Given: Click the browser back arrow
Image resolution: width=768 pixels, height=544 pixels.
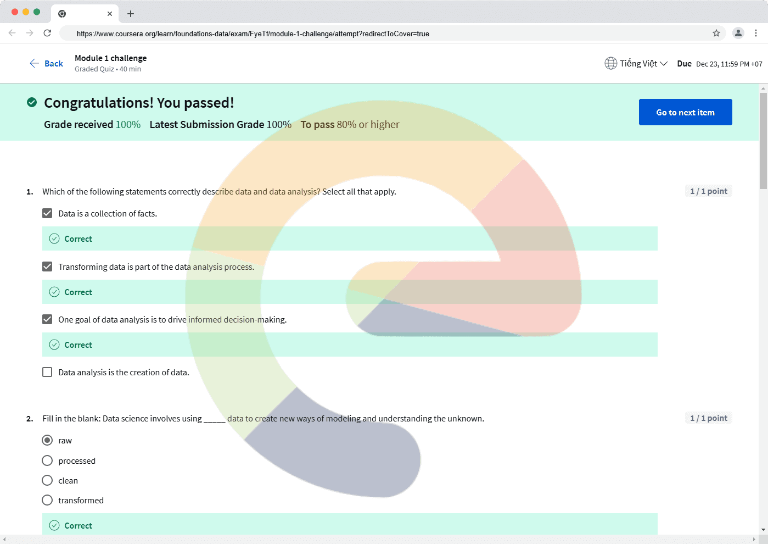Looking at the screenshot, I should [x=12, y=33].
